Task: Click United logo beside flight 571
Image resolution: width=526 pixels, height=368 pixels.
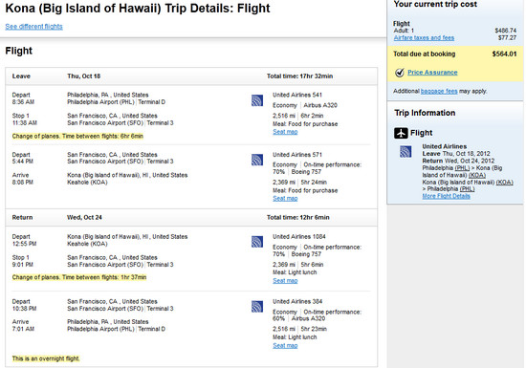Action: 257,160
